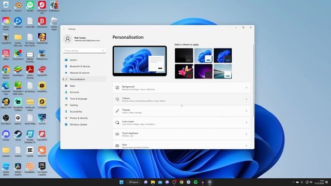Apply the light blue bloom theme
The height and width of the screenshot is (186, 331).
[x=203, y=55]
